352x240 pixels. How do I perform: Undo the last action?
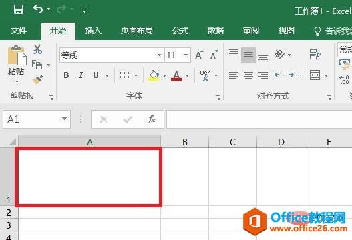click(x=38, y=9)
